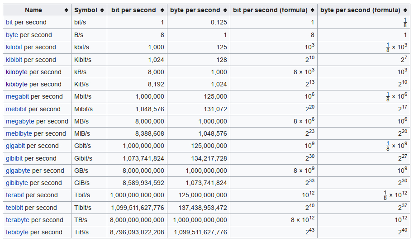Open the kibibyte link
The image size is (414, 242).
tap(17, 84)
